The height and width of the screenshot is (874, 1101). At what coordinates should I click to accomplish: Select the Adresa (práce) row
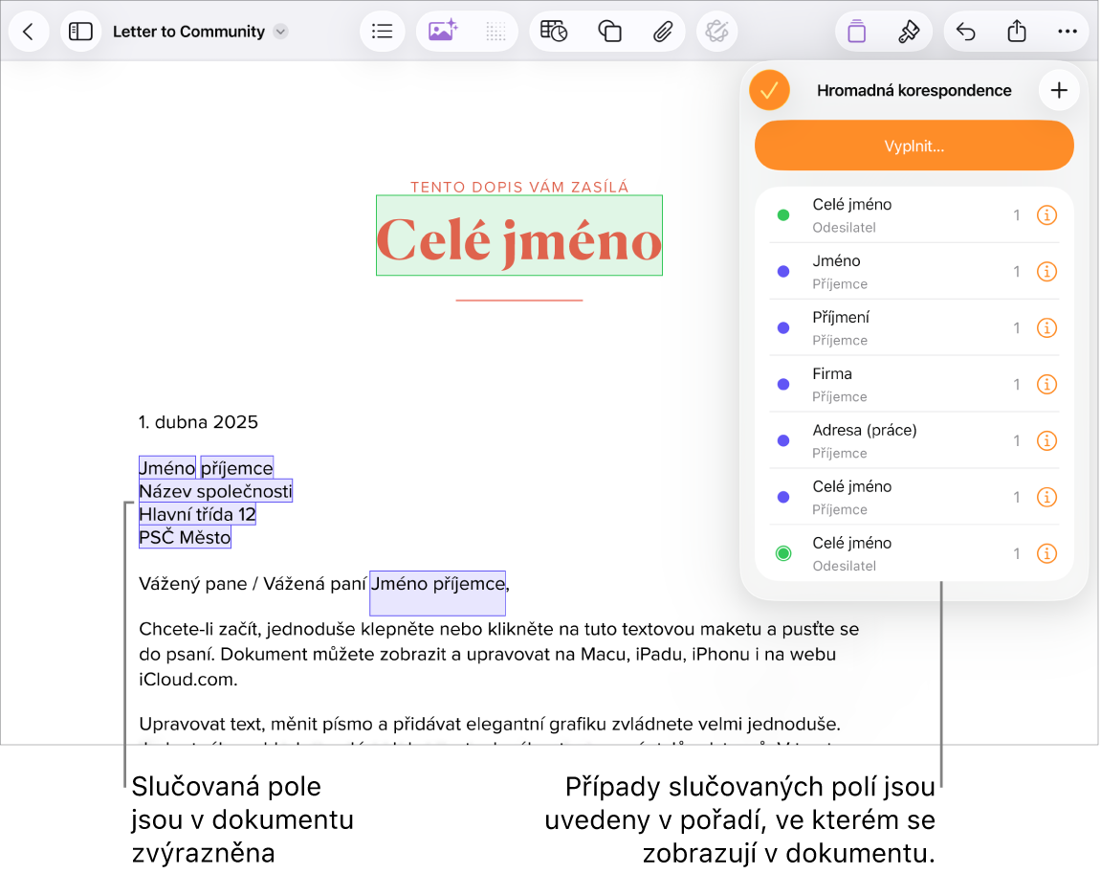coord(914,441)
